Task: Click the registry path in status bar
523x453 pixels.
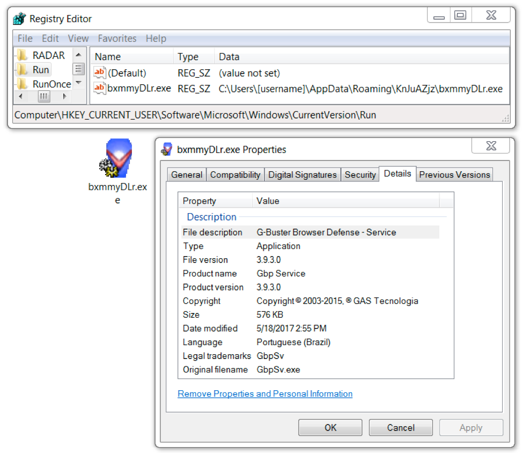Action: point(195,115)
